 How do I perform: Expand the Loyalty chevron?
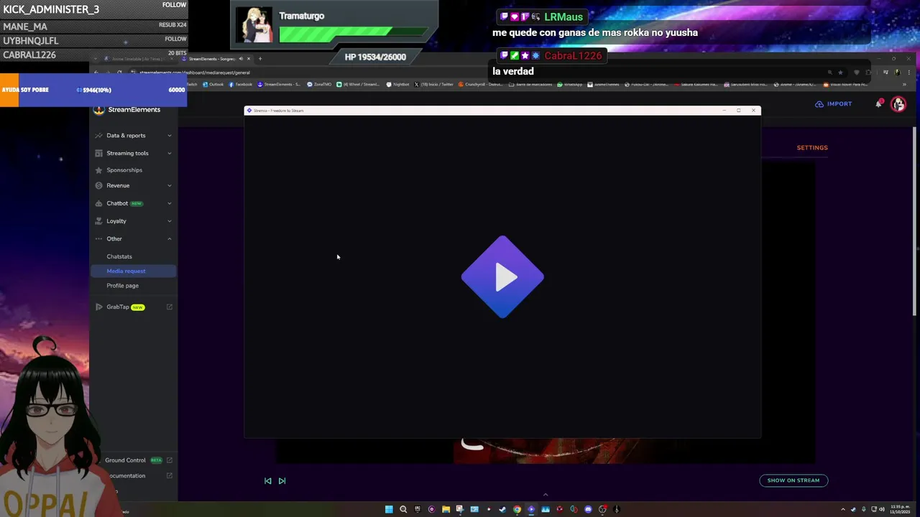click(170, 221)
